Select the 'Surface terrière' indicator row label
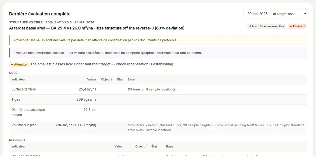The image size is (316, 156). pos(24,89)
